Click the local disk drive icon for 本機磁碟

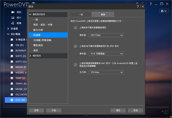pos(12,40)
